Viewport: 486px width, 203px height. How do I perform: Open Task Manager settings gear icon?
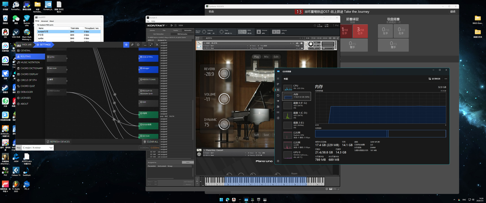278,161
